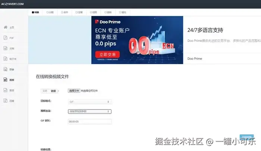Switch to the 分割 cut tab
261x151 pixels.
click(x=50, y=12)
